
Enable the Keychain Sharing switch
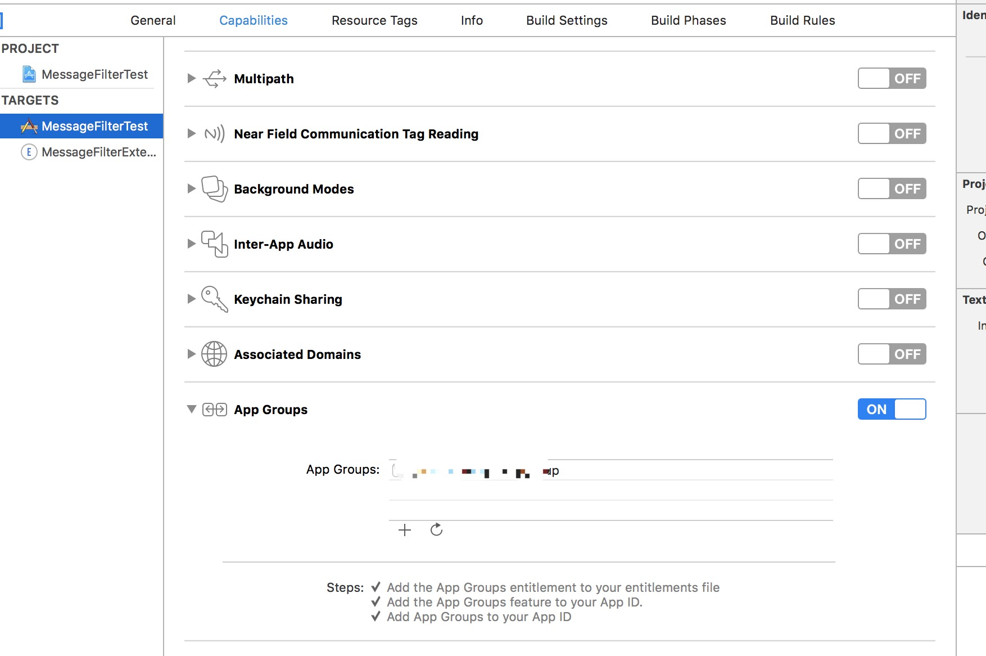(x=892, y=299)
